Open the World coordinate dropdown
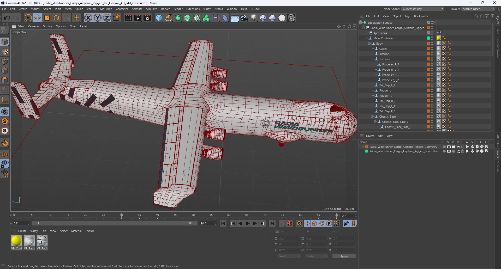Viewport: 501px width, 269px height. [289, 256]
